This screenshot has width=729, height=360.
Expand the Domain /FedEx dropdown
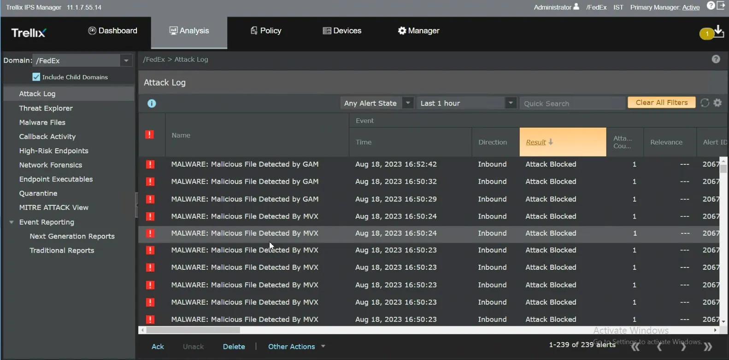tap(126, 60)
